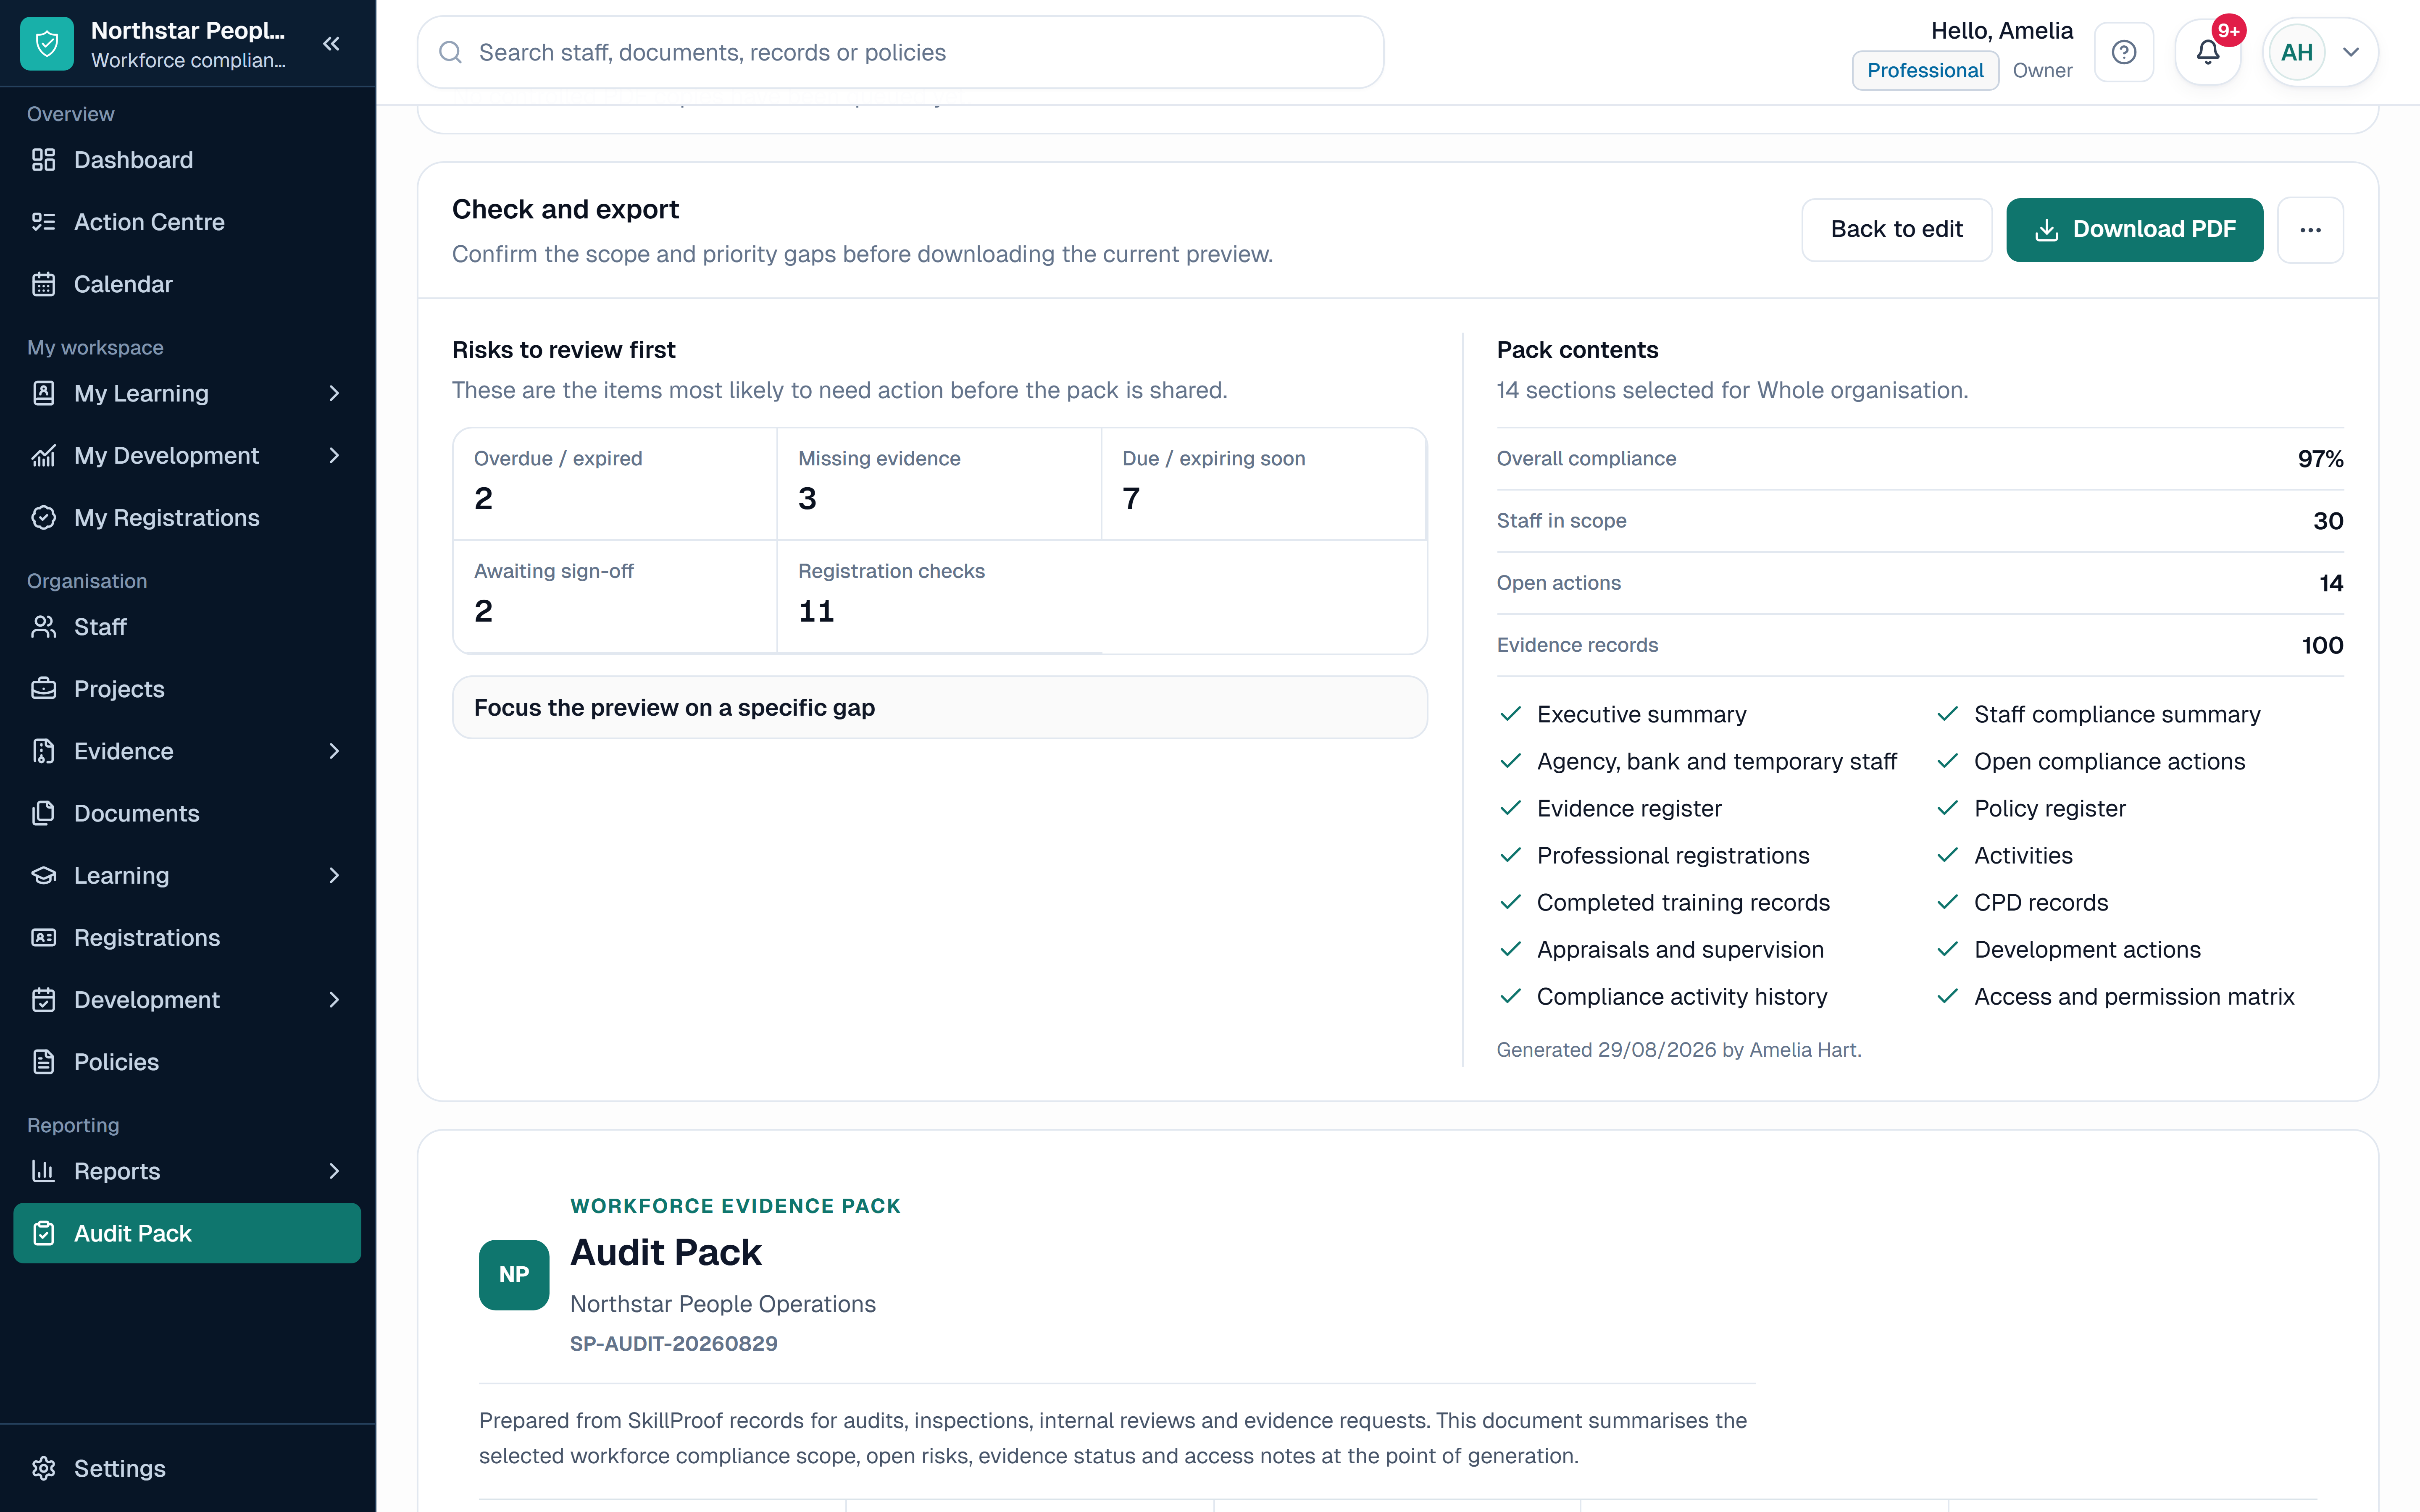Expand My Learning submenu chevron
Screen dimensions: 2420x1512
click(x=334, y=393)
